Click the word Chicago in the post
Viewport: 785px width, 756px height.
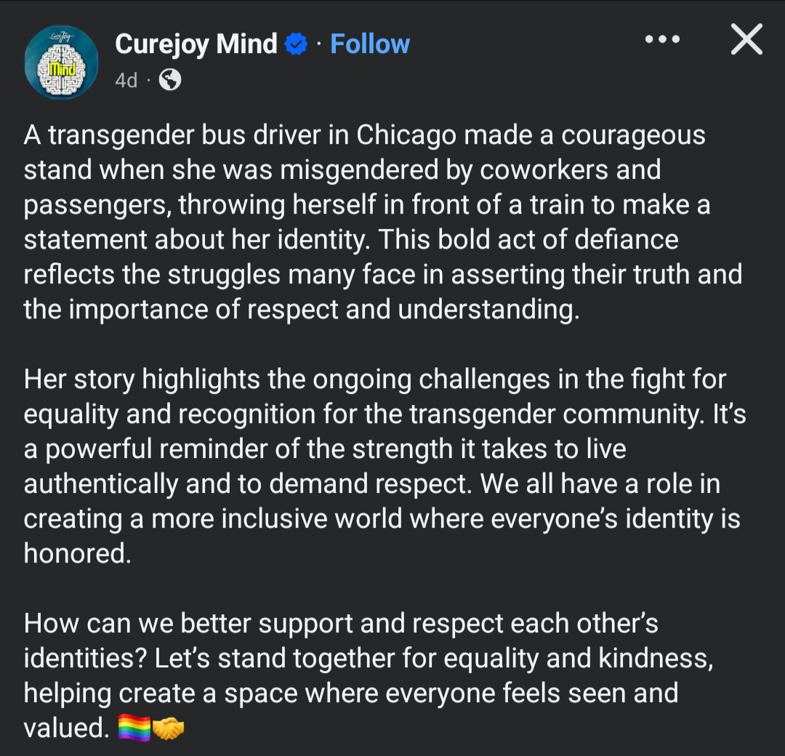point(406,135)
